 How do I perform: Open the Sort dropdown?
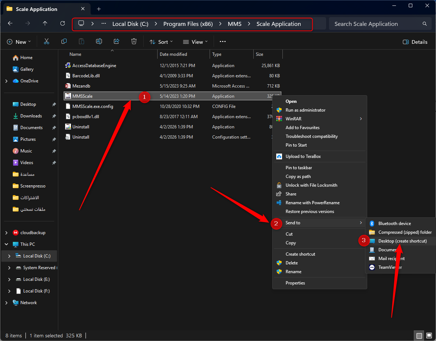coord(161,42)
